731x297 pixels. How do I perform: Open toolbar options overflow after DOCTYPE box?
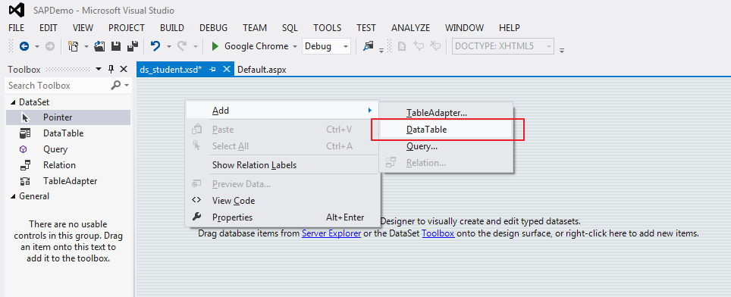(x=562, y=49)
